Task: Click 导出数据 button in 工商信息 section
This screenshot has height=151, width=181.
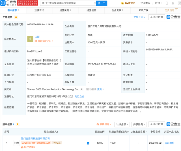Action: coord(156,17)
